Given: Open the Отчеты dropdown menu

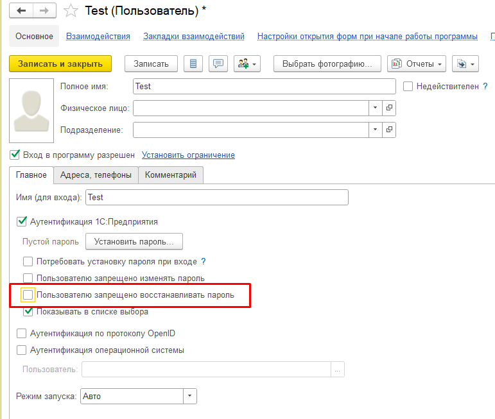Looking at the screenshot, I should [x=417, y=64].
